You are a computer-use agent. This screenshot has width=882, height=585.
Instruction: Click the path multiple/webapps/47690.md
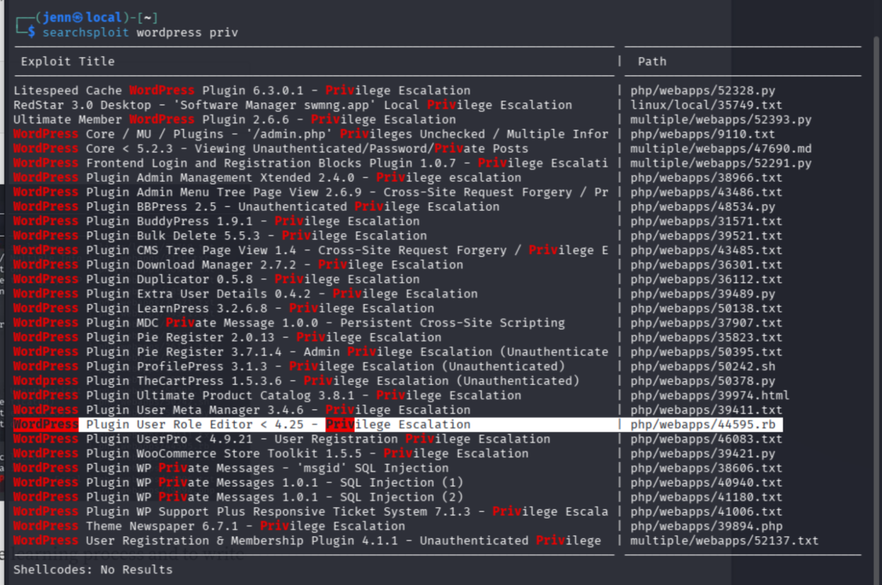click(x=721, y=149)
